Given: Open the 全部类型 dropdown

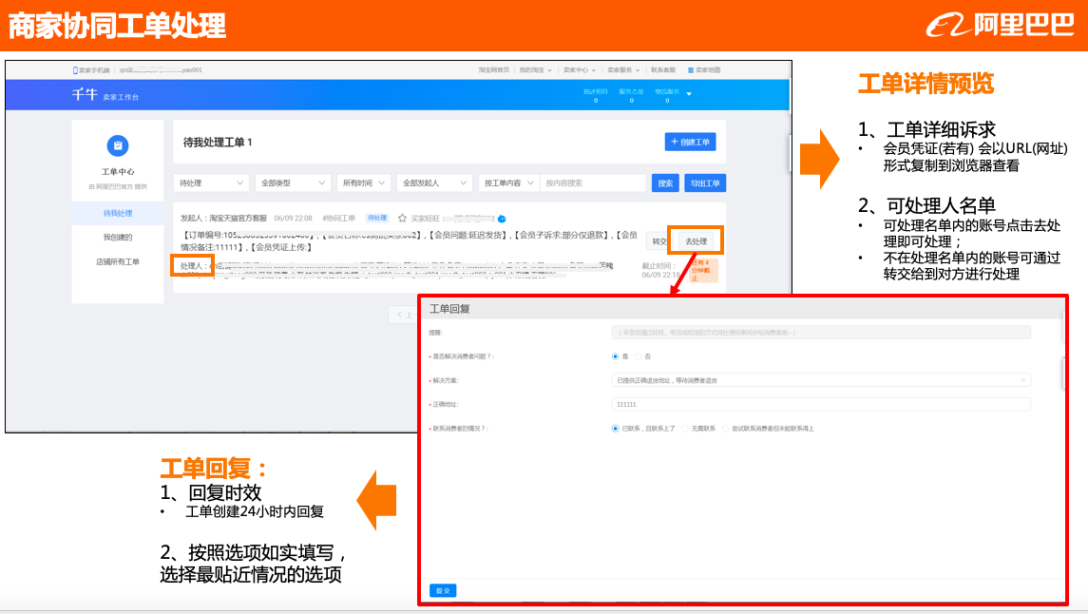Looking at the screenshot, I should (x=293, y=183).
